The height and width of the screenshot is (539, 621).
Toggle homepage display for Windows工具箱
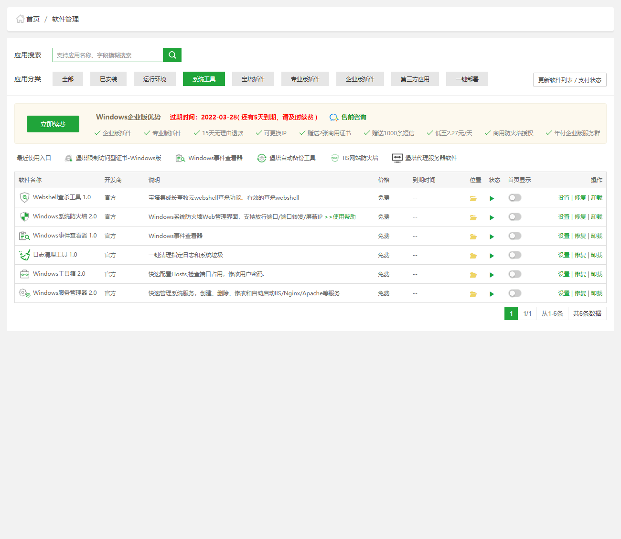coord(515,274)
